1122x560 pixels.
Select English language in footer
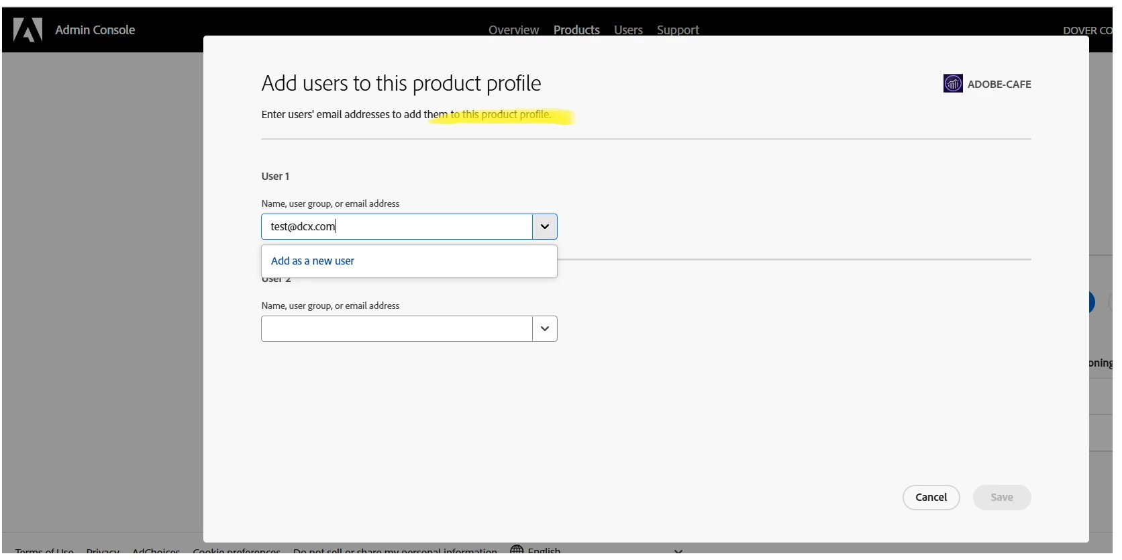[x=544, y=551]
